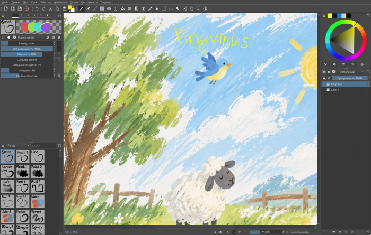
Task: Select the Line tool
Action: [x=95, y=9]
